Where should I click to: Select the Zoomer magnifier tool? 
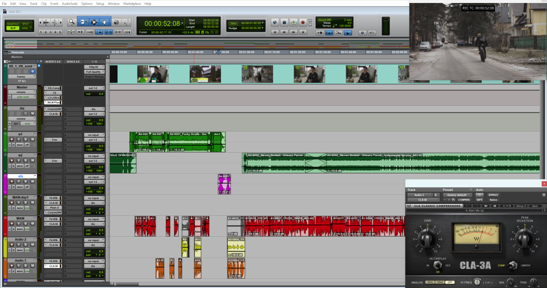click(x=72, y=22)
